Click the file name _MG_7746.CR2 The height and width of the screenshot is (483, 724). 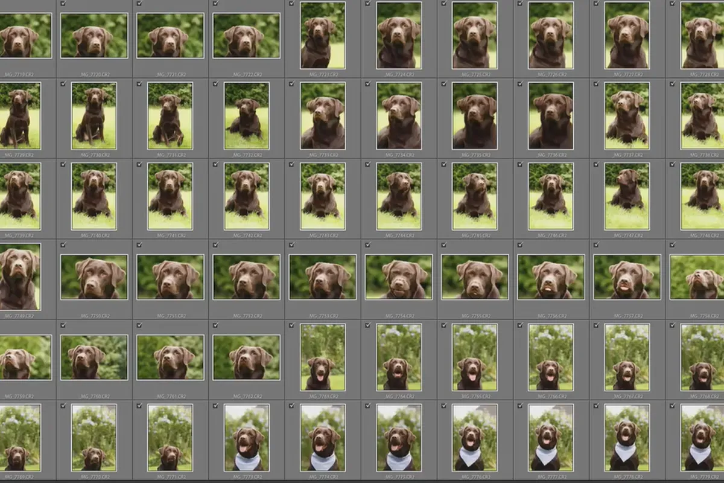[x=551, y=235]
